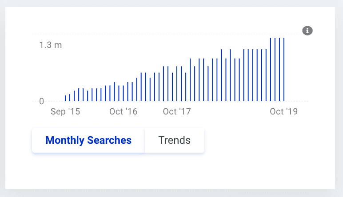
Task: Click the info icon above the chart
Action: 307,31
